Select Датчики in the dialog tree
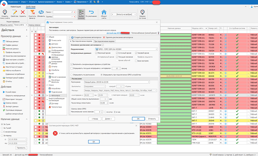This screenshot has height=156, width=258. click(x=55, y=44)
